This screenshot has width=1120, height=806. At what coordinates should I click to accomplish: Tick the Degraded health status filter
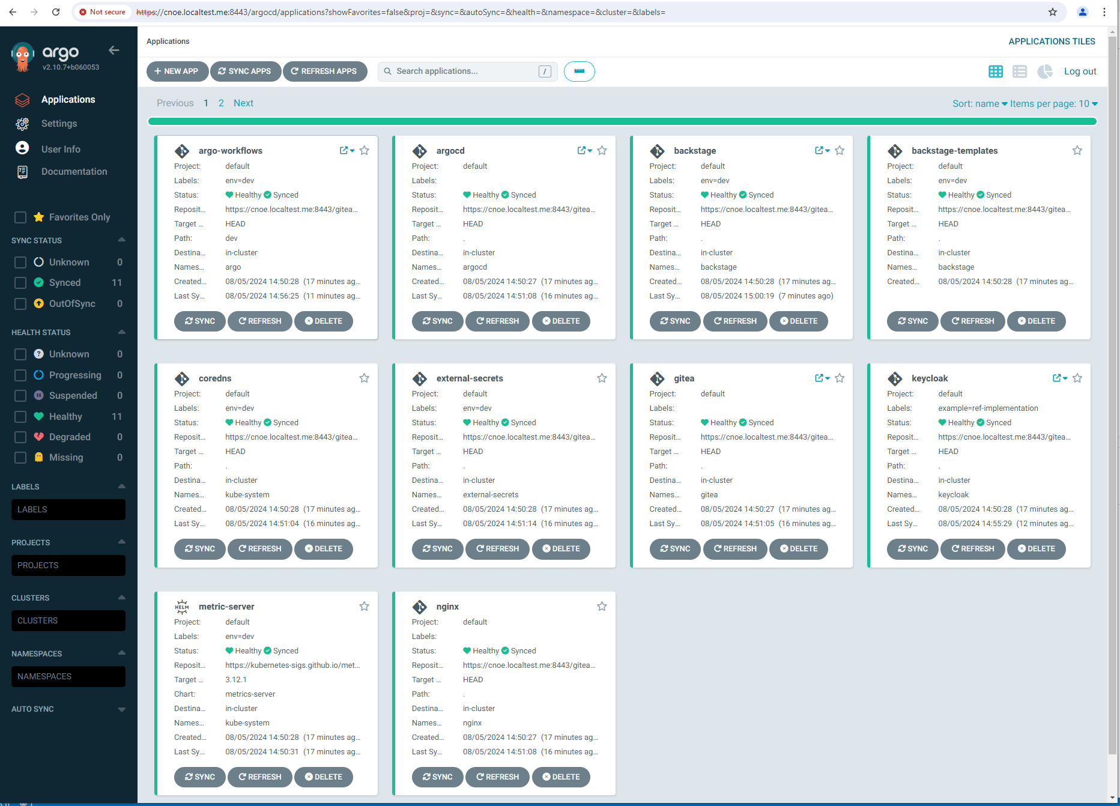pyautogui.click(x=20, y=437)
